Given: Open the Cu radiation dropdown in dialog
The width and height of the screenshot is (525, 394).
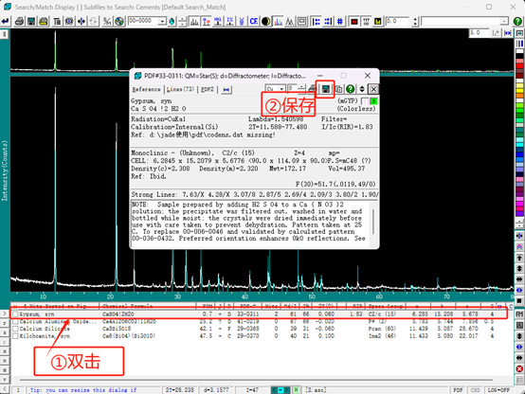Looking at the screenshot, I should 281,89.
